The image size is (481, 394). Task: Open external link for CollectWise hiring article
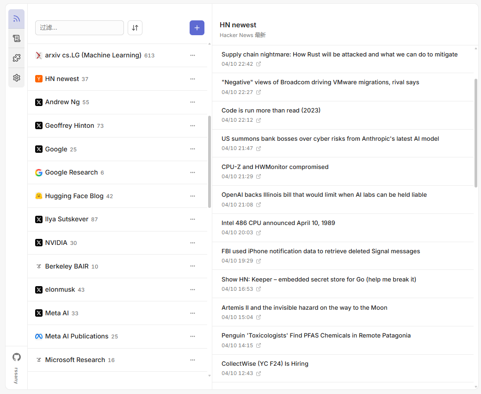259,374
